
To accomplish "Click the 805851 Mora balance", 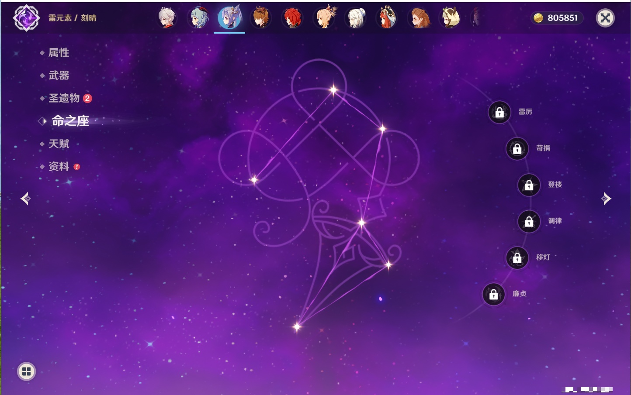I will click(563, 18).
